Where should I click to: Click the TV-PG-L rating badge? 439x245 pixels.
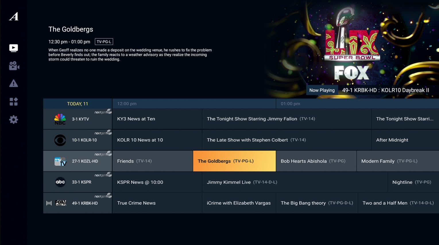[104, 41]
